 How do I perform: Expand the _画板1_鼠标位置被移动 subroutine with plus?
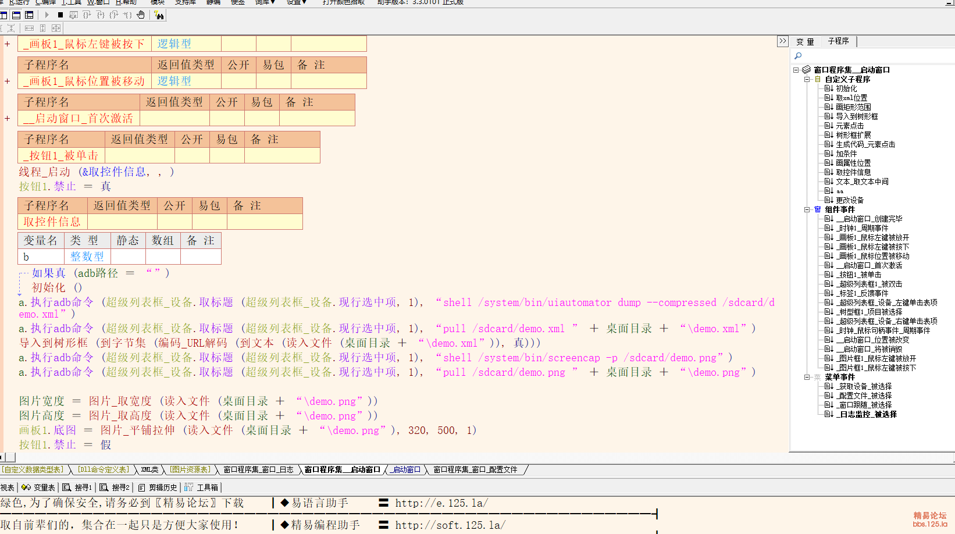[x=7, y=81]
